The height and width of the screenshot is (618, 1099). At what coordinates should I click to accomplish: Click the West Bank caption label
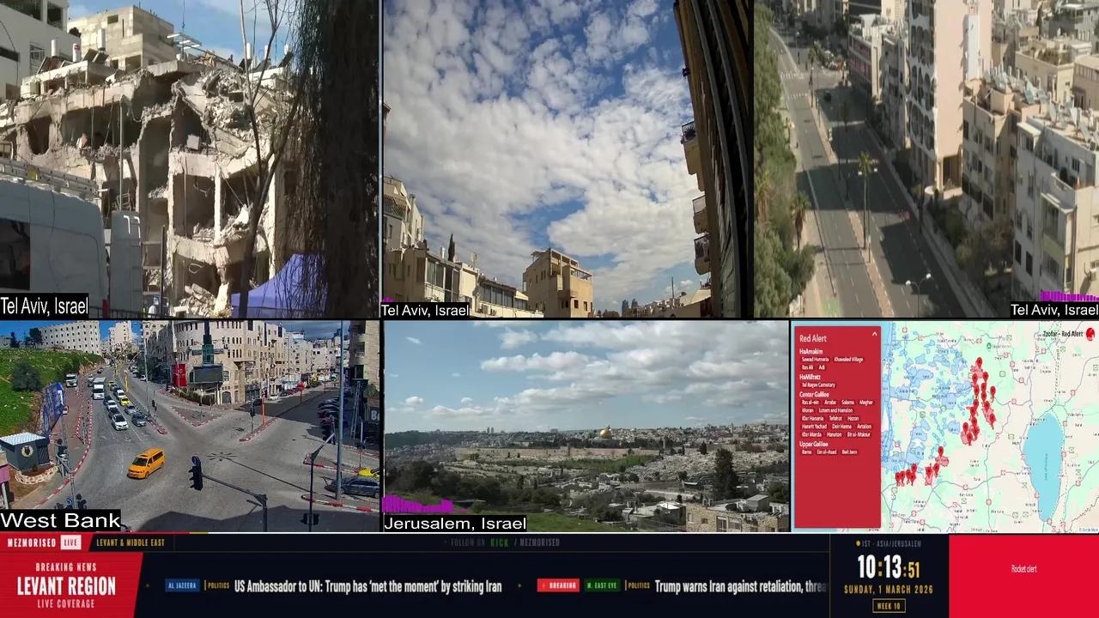point(60,521)
